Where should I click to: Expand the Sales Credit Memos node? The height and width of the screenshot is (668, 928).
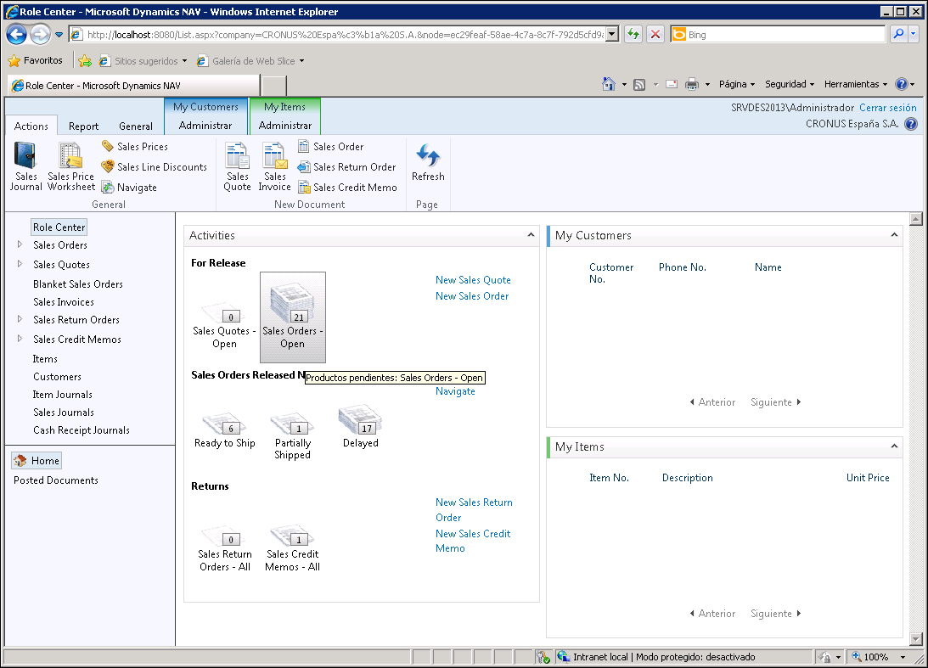click(20, 339)
